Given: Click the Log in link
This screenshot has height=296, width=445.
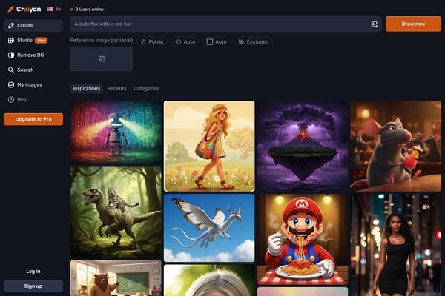Looking at the screenshot, I should 33,271.
